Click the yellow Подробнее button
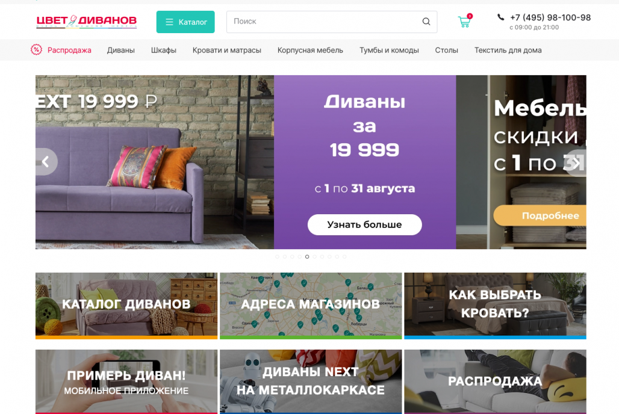The height and width of the screenshot is (414, 619). [x=540, y=215]
